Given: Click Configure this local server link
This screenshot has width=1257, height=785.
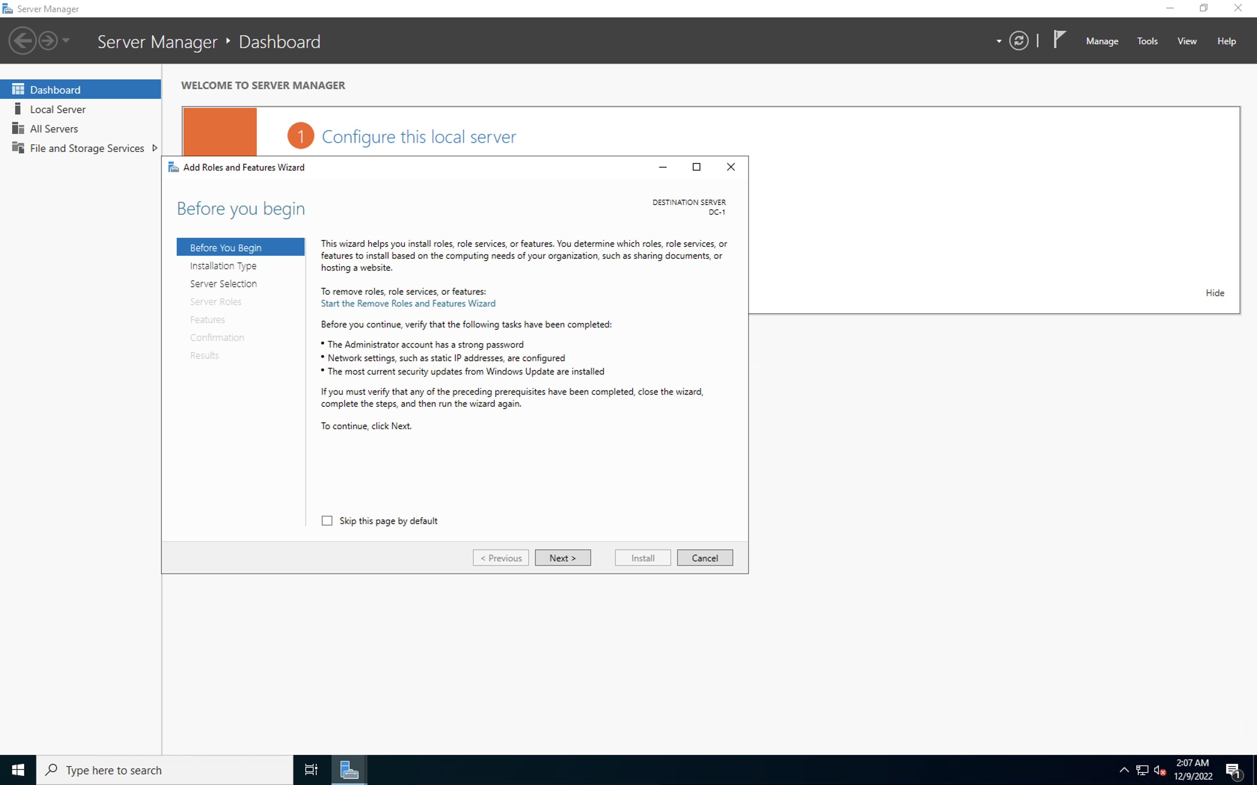Looking at the screenshot, I should 419,136.
